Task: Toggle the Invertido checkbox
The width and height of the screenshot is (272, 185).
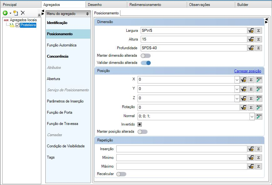Action: (x=140, y=124)
